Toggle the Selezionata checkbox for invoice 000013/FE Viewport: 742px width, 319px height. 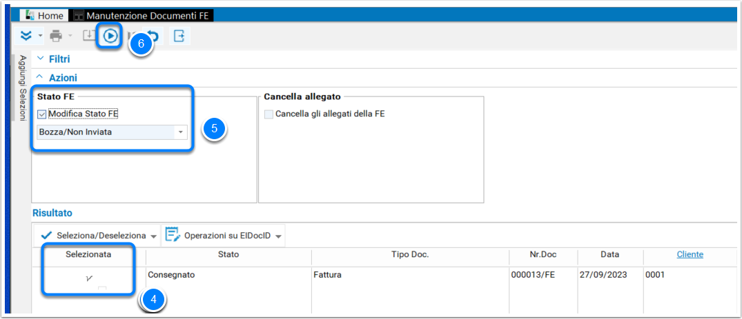click(89, 279)
